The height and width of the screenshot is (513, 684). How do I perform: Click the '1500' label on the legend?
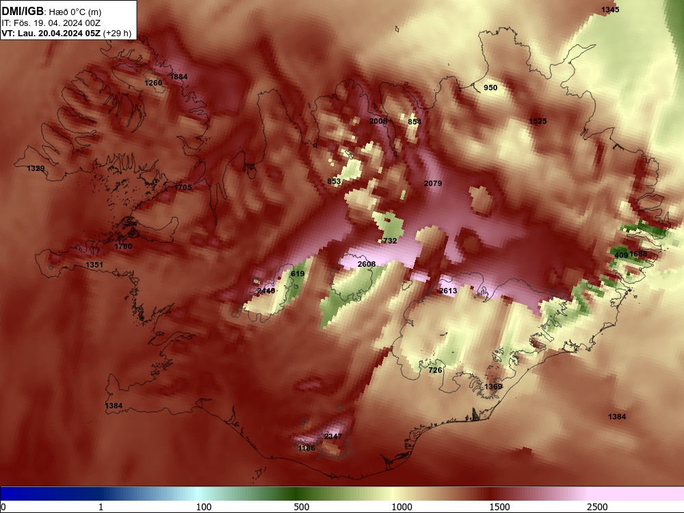(499, 507)
